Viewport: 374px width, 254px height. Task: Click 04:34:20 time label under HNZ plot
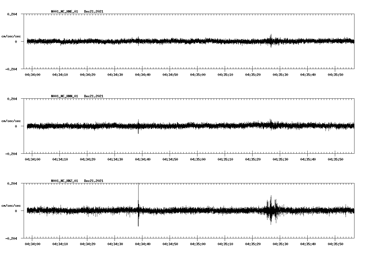pyautogui.click(x=88, y=244)
